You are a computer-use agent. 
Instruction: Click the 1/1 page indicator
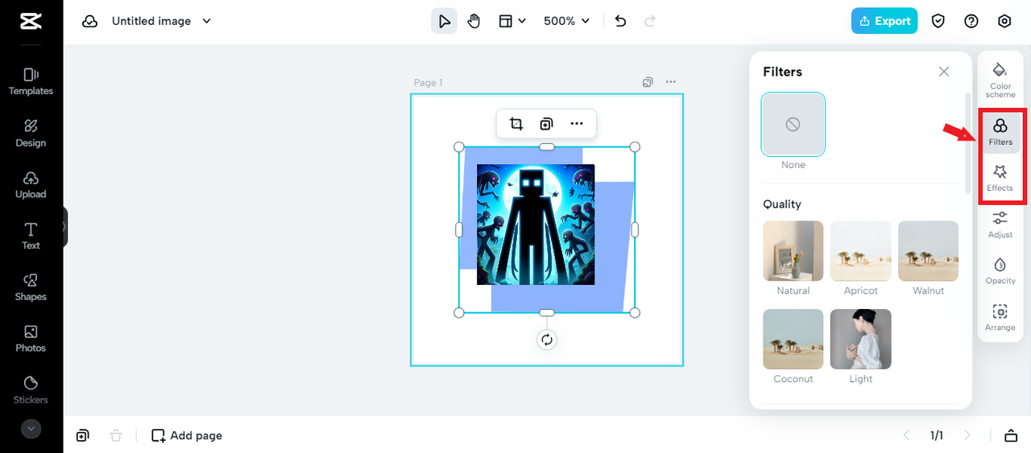pyautogui.click(x=937, y=435)
